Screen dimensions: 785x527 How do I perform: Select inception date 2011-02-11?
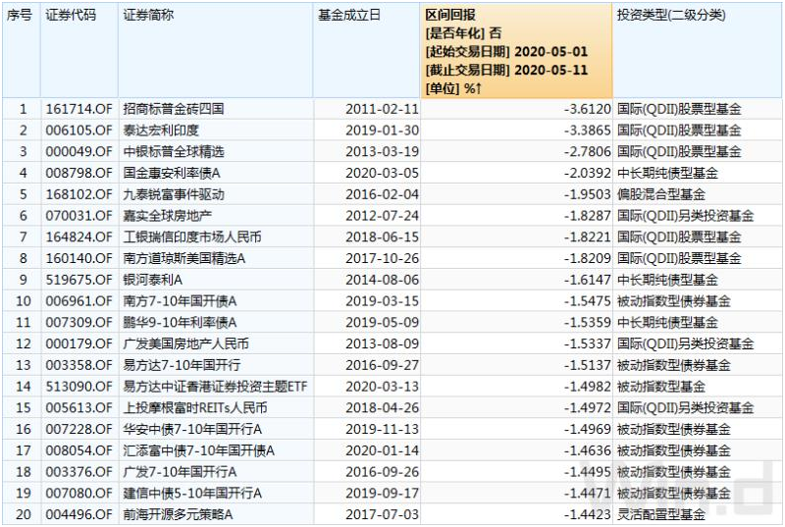point(382,109)
